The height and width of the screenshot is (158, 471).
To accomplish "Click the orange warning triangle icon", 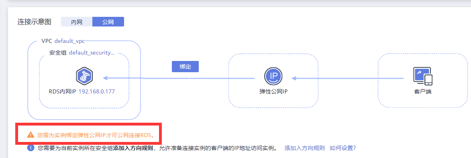I will 31,135.
